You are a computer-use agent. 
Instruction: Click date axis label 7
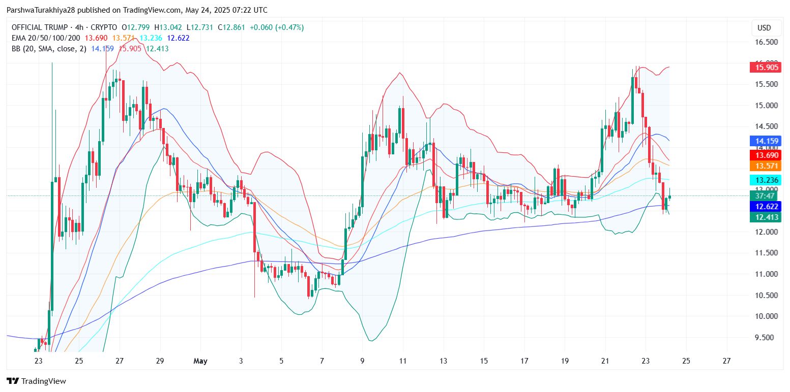321,361
